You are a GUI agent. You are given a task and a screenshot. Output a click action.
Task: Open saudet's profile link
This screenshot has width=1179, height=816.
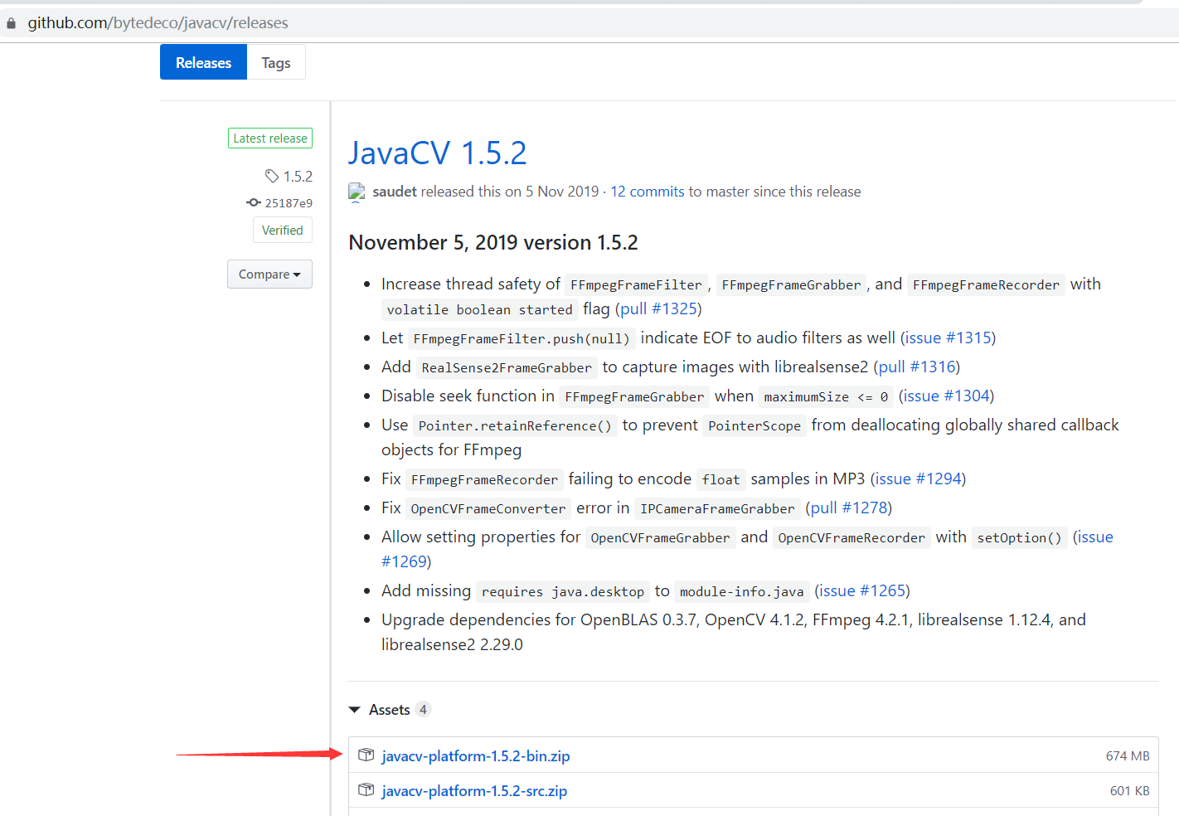[395, 192]
